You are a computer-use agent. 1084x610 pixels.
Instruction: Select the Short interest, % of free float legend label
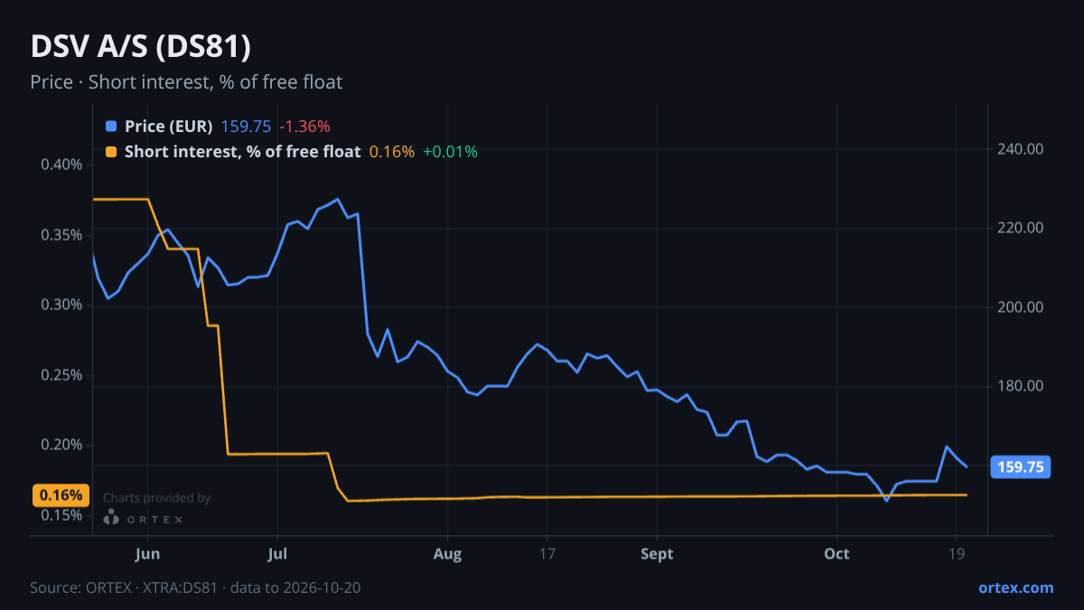[x=243, y=152]
